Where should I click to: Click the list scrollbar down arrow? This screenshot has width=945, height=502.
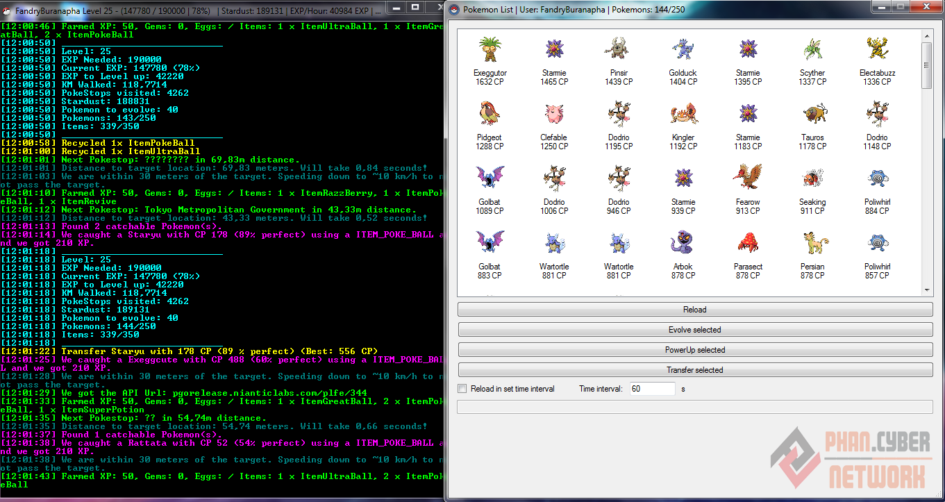pos(926,290)
